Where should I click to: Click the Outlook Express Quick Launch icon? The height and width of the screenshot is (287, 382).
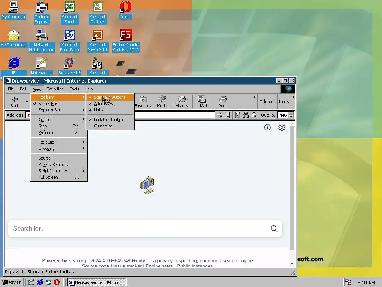[x=48, y=282]
